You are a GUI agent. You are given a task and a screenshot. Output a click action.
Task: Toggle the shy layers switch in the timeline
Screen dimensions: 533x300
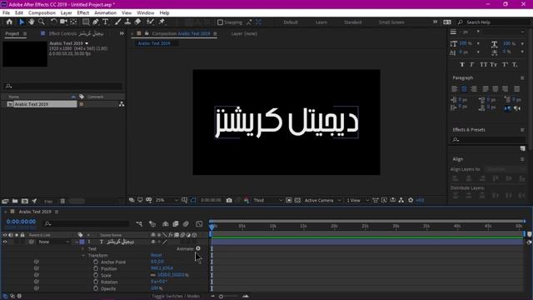pos(165,224)
